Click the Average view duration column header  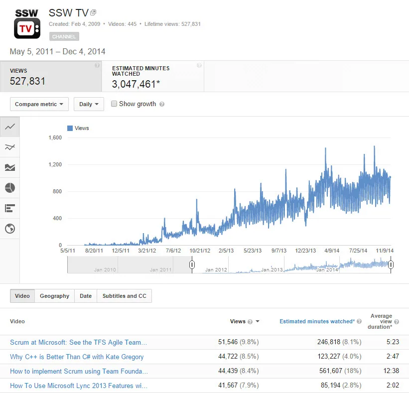(380, 321)
